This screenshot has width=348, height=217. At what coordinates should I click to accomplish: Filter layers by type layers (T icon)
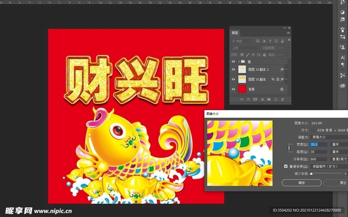269,41
